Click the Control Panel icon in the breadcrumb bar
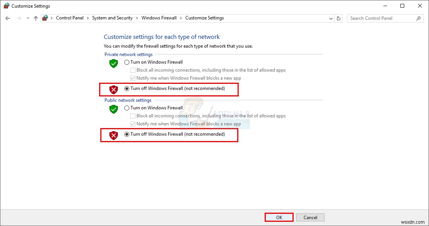 pyautogui.click(x=45, y=18)
